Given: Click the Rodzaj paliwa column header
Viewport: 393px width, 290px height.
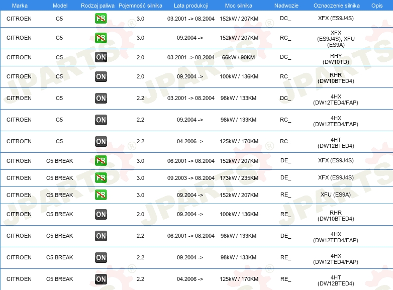Looking at the screenshot, I should point(97,6).
